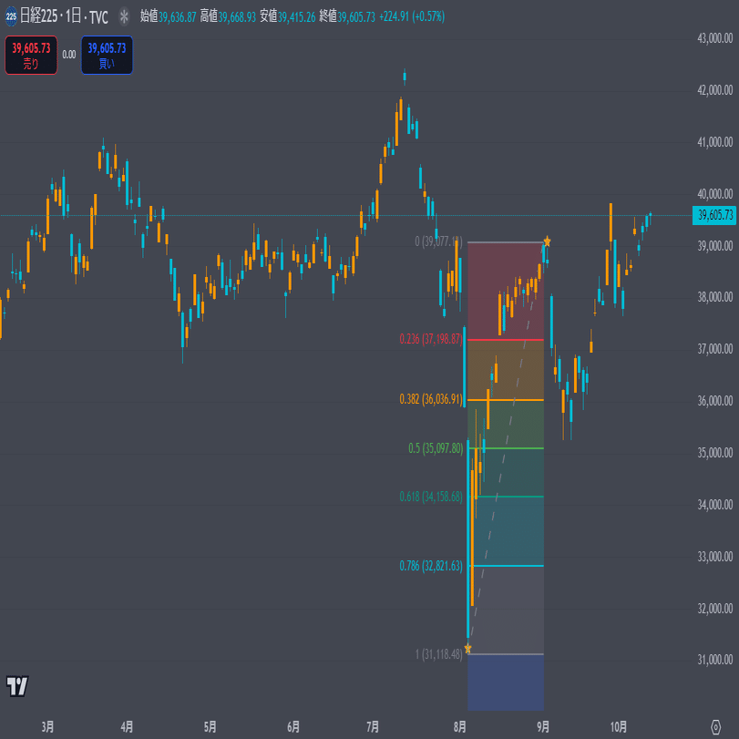The height and width of the screenshot is (739, 739).
Task: Click 43,000.00 on the price axis
Action: (x=715, y=38)
